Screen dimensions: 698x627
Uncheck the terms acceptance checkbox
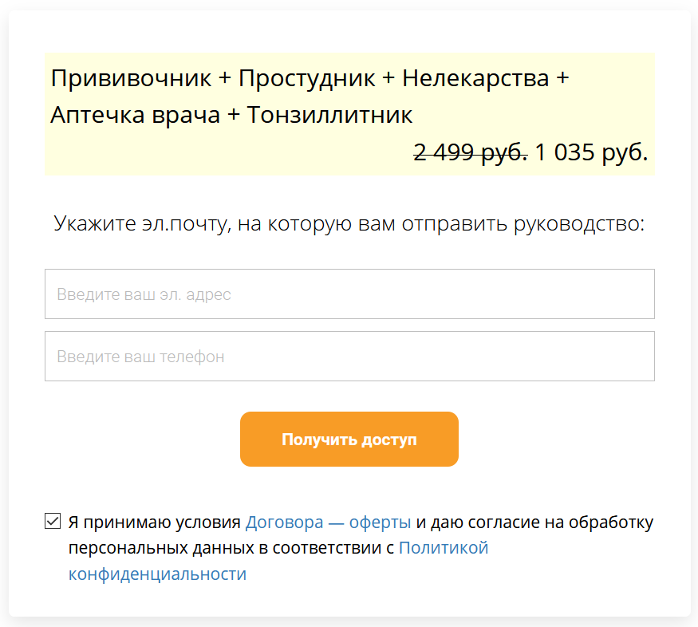[x=53, y=522]
